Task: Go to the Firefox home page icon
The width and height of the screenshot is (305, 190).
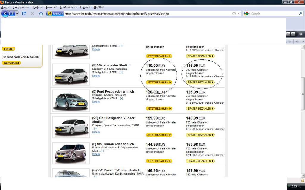Action: coord(41,14)
